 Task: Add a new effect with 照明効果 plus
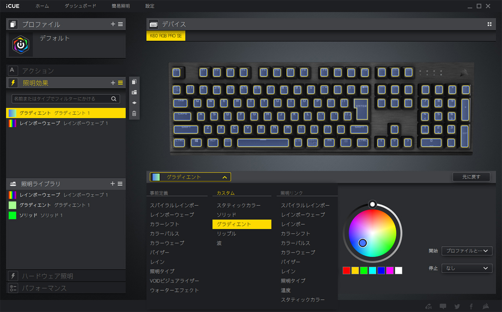tap(113, 83)
